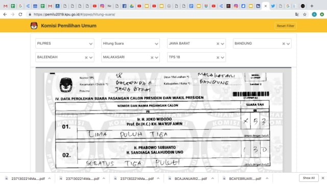Viewport: 327px width, 184px height.
Task: Clear the JAWA BARAT province selection
Action: coord(218,43)
